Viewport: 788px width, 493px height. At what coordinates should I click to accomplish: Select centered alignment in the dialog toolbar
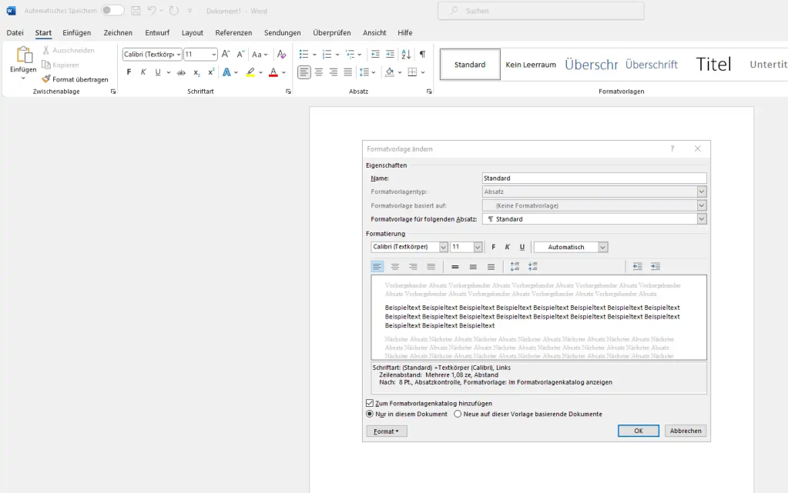(x=395, y=267)
